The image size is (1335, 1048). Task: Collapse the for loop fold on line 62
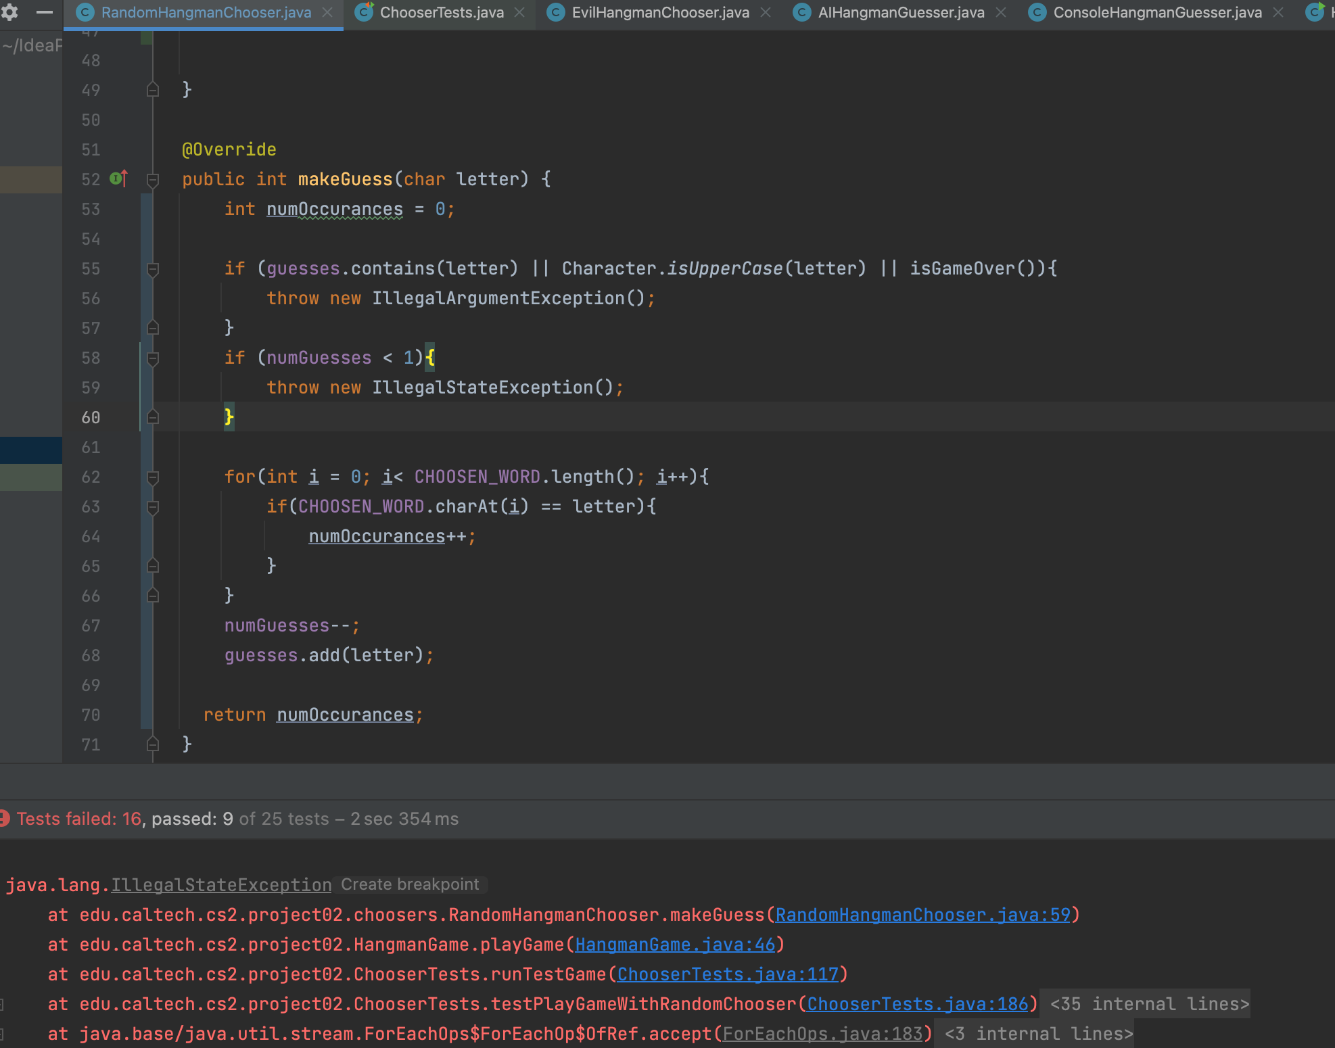coord(153,477)
